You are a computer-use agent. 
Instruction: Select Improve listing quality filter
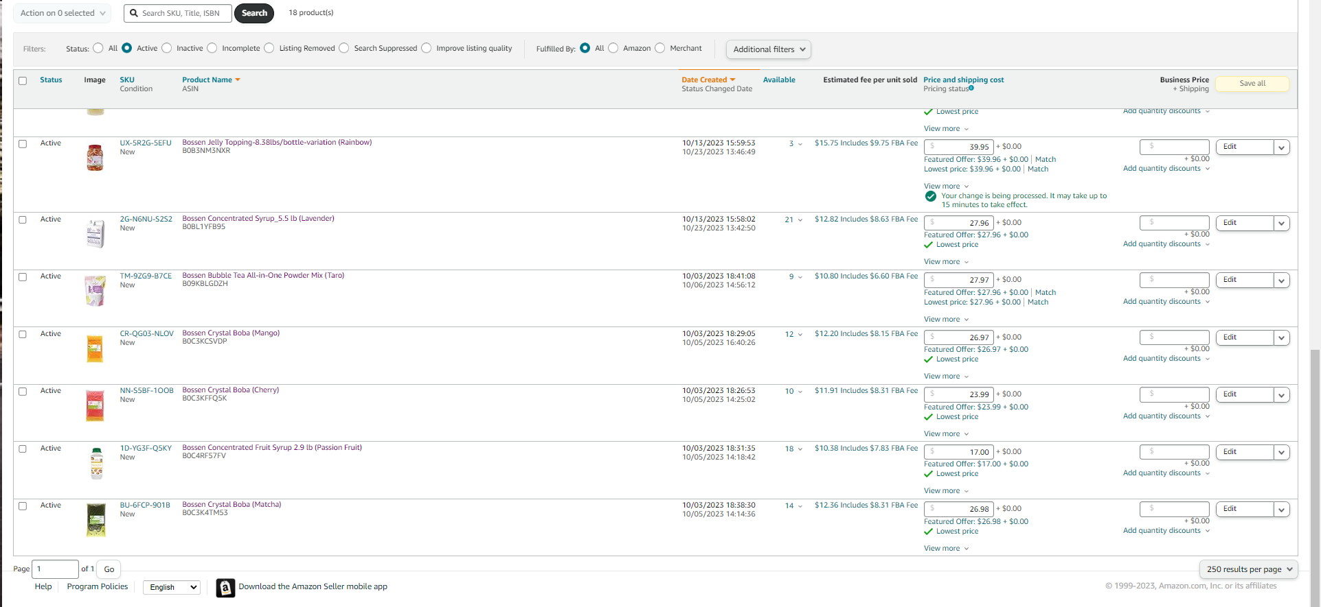427,48
